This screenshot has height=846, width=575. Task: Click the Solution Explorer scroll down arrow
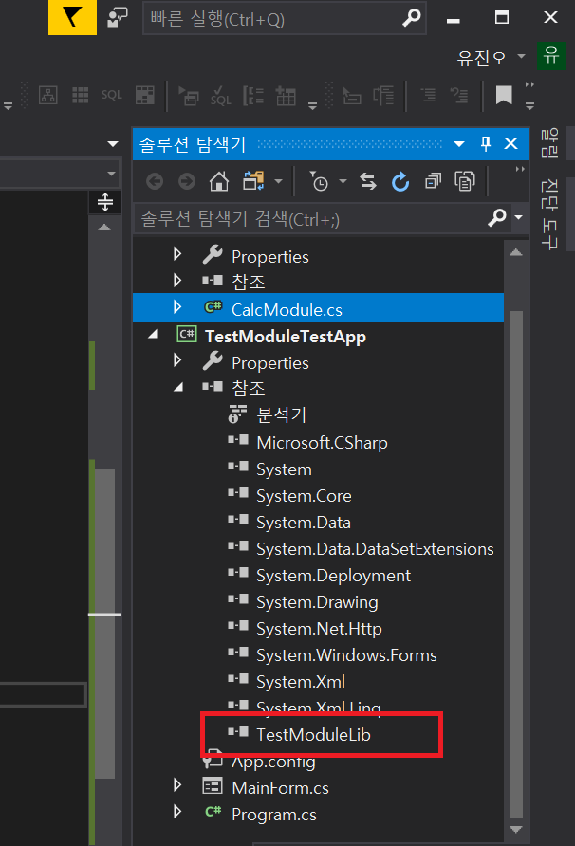point(516,829)
